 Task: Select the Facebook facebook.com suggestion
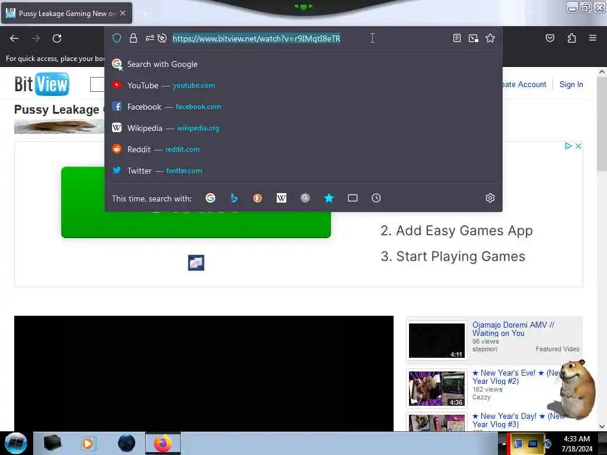tap(303, 107)
